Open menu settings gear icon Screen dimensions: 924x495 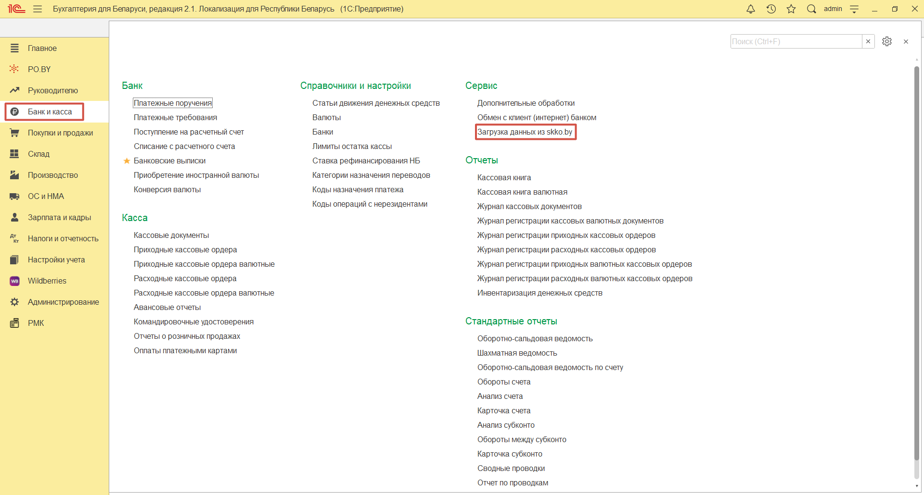tap(887, 41)
